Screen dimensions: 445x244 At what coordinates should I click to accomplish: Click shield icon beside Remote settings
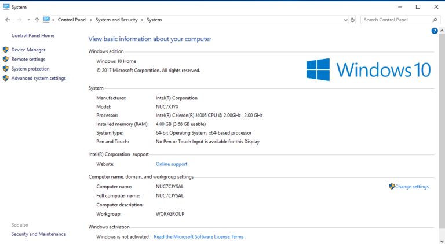click(x=6, y=59)
